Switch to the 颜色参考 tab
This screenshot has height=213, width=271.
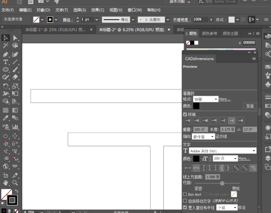point(210,34)
